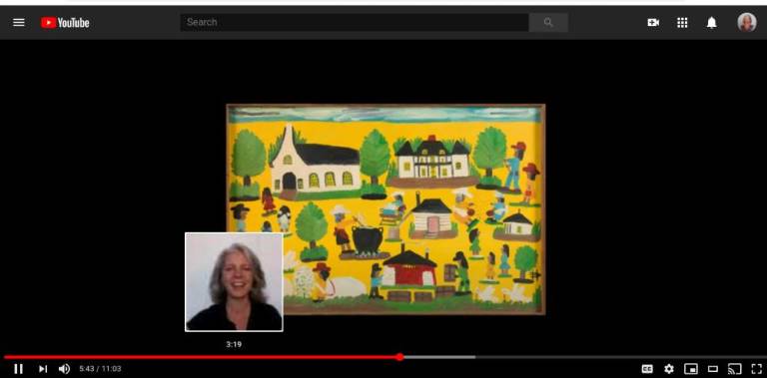Viewport: 767px width, 378px height.
Task: Open the account avatar menu
Action: click(x=747, y=23)
